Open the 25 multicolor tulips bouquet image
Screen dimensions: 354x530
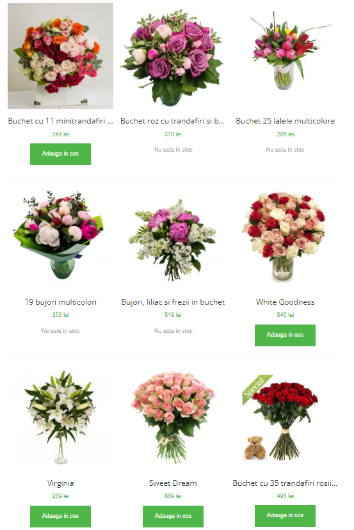pos(285,56)
